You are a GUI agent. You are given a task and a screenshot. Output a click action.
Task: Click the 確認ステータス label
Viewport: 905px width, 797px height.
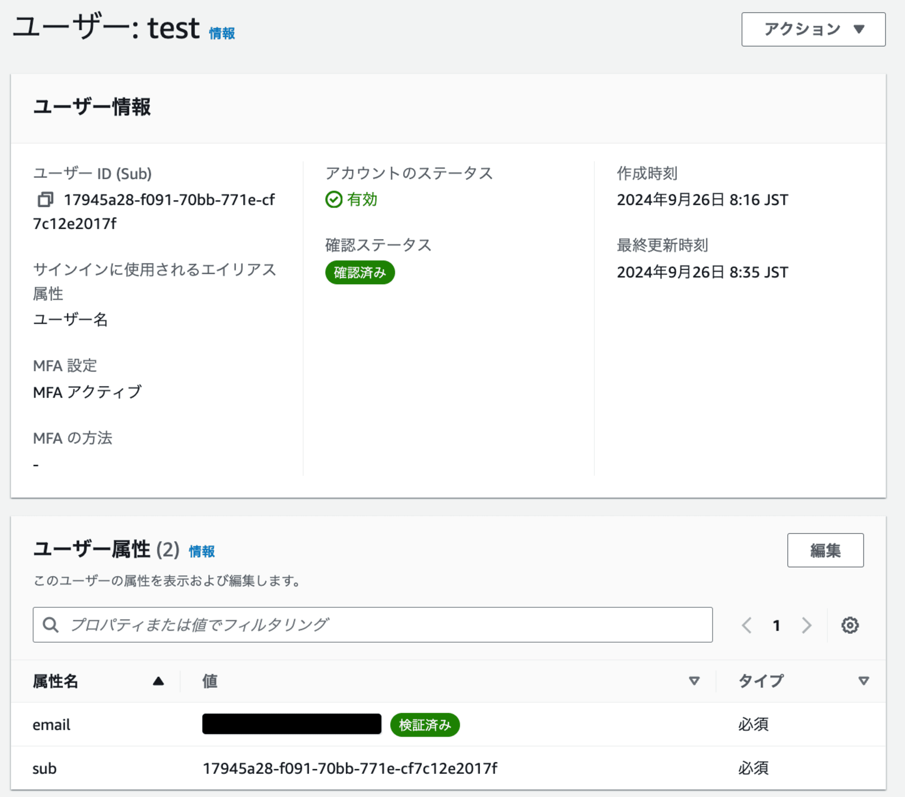(x=378, y=245)
